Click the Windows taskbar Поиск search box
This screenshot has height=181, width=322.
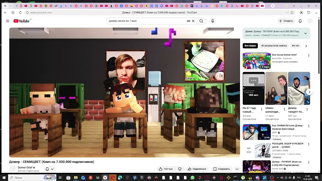click(32, 178)
